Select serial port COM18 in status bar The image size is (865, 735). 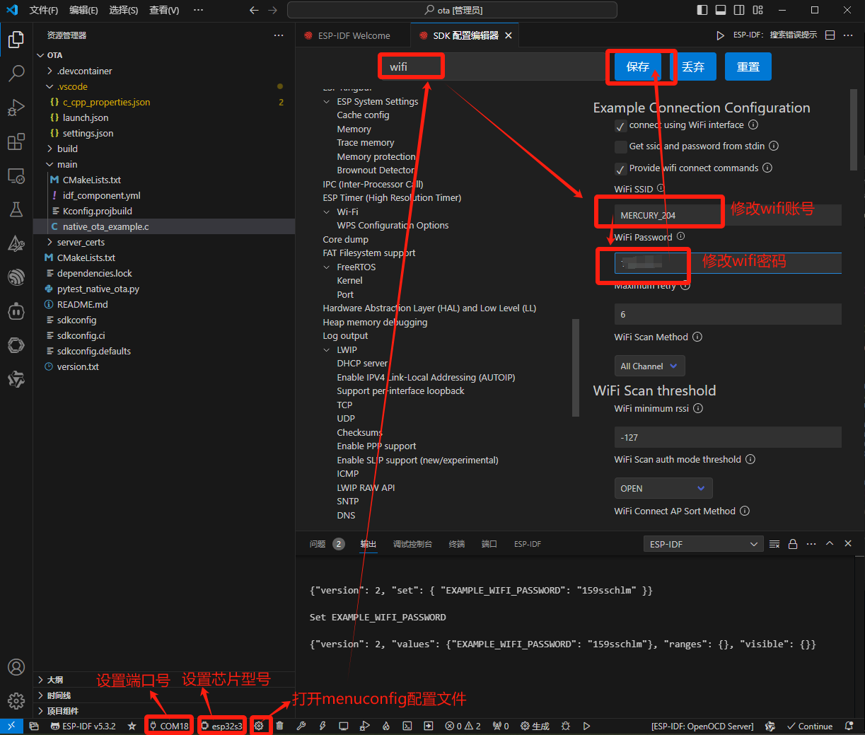point(169,726)
